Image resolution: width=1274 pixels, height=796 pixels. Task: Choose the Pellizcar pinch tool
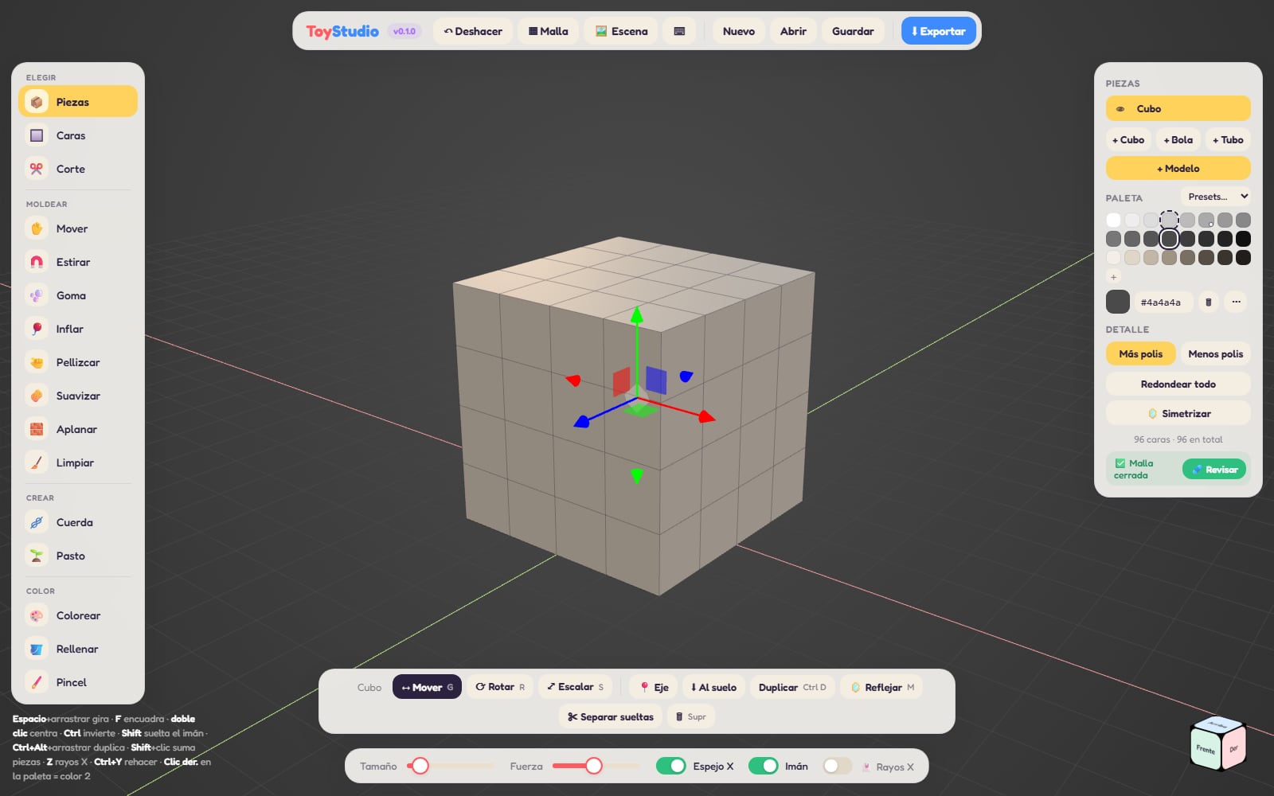(x=77, y=362)
